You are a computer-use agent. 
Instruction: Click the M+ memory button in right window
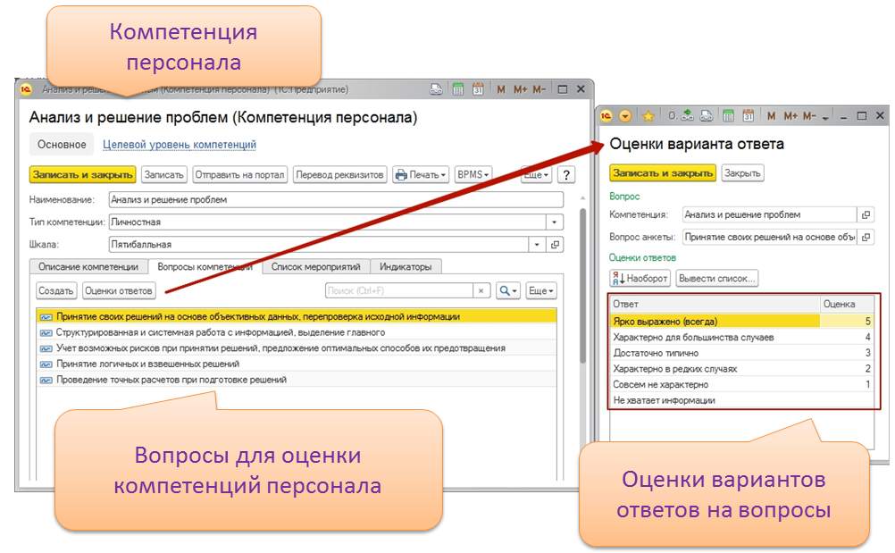(790, 116)
